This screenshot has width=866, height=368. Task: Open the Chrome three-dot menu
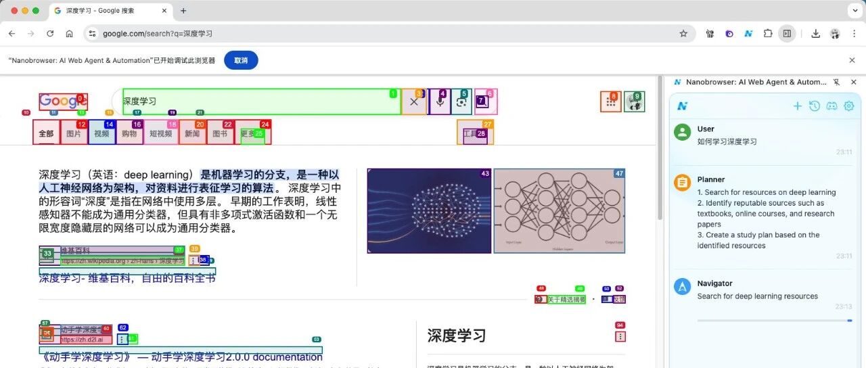pyautogui.click(x=853, y=34)
